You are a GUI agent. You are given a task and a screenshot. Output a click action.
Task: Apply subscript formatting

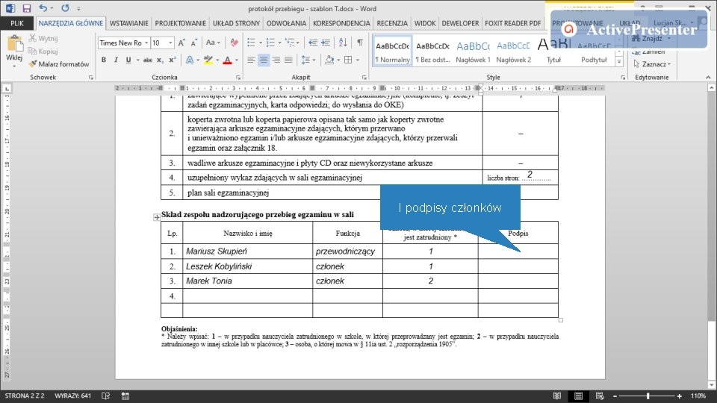pos(160,60)
